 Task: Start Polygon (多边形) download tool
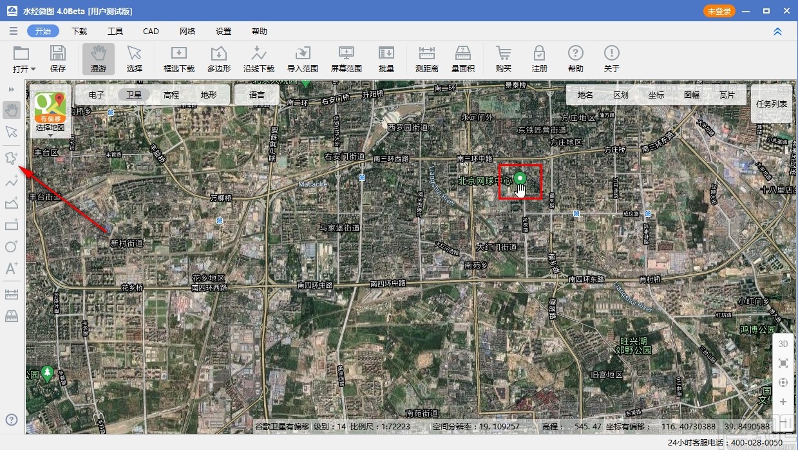tap(219, 59)
